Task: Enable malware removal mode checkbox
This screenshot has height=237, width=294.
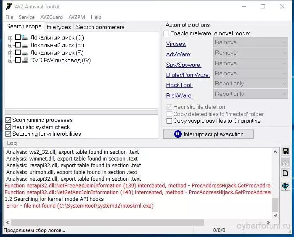Action: pos(166,33)
